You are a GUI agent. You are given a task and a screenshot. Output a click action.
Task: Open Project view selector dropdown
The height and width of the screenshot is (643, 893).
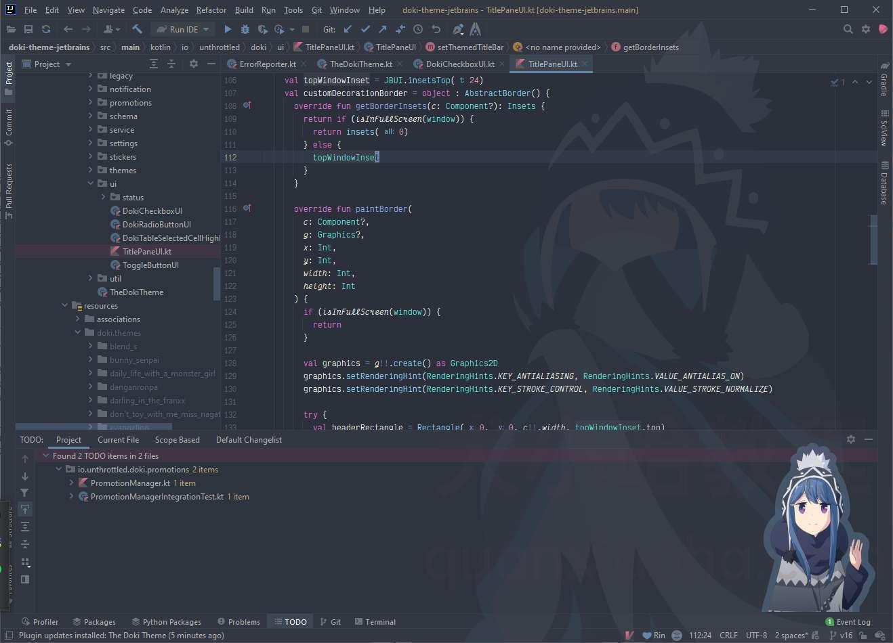pos(47,64)
